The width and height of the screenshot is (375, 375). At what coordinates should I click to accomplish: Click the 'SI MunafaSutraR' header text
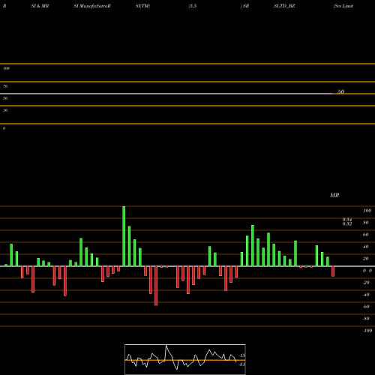(x=92, y=6)
